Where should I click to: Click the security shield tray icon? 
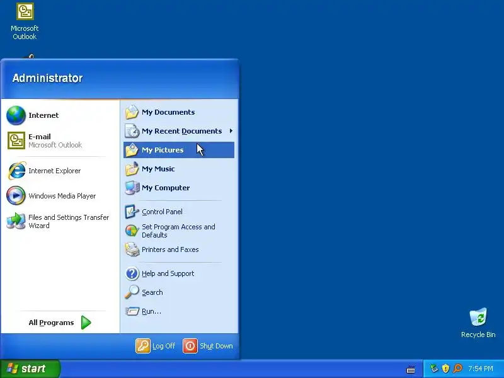pyautogui.click(x=445, y=369)
